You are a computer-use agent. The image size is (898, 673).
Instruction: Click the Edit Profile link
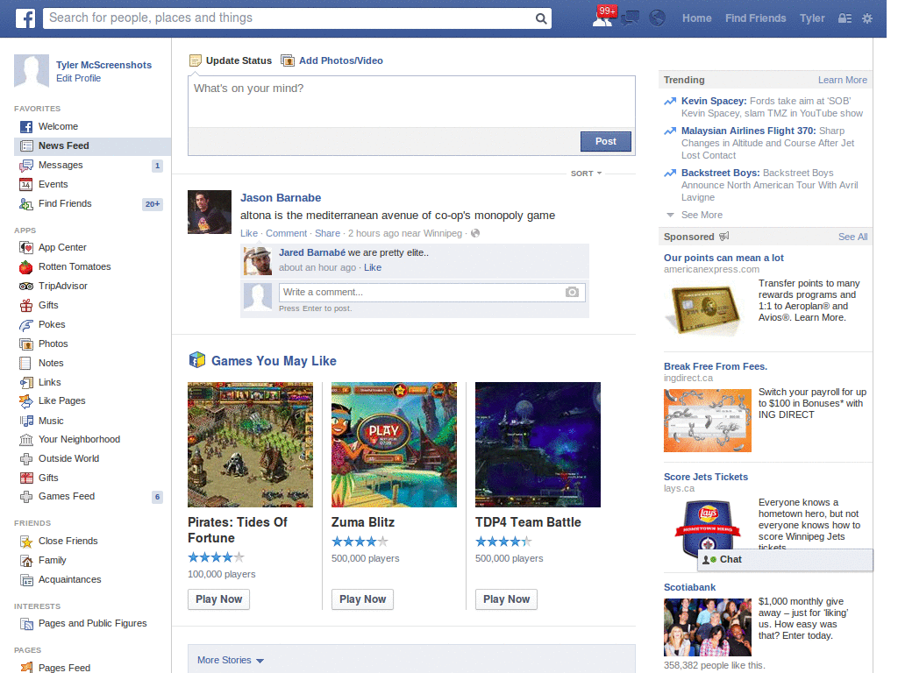(x=78, y=78)
